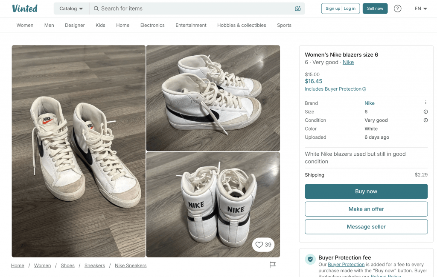Click the Search for items field

pyautogui.click(x=196, y=9)
